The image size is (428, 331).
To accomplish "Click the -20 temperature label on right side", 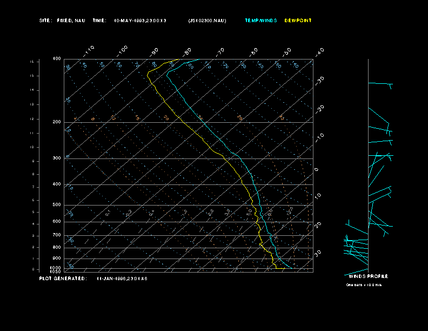I will click(319, 109).
